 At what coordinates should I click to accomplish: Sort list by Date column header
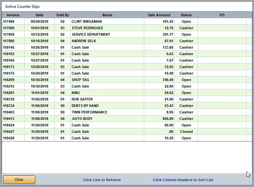[39, 15]
